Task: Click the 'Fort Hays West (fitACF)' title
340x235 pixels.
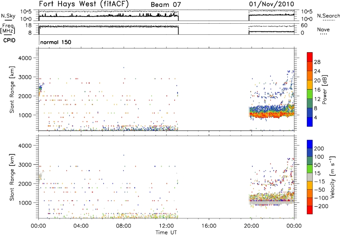Action: (x=84, y=4)
